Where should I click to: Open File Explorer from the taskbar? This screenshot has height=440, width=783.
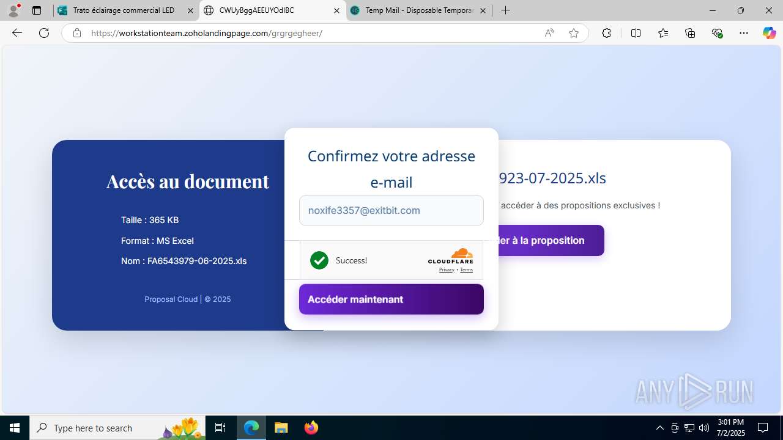pyautogui.click(x=281, y=428)
